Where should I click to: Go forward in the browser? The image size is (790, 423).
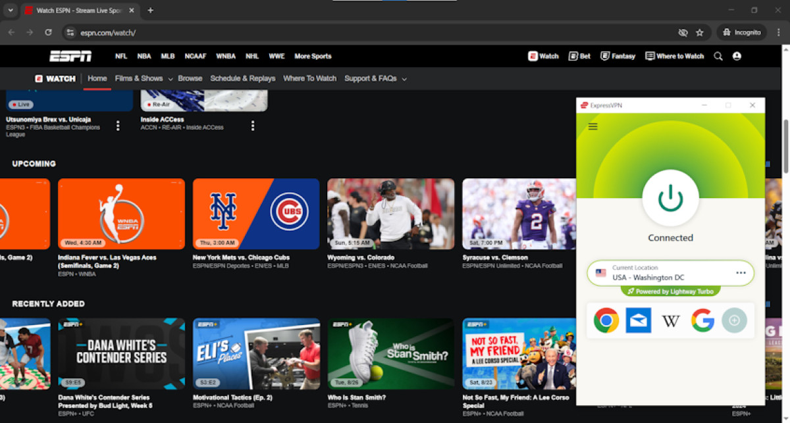30,32
